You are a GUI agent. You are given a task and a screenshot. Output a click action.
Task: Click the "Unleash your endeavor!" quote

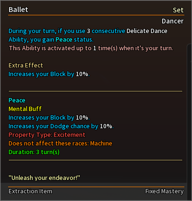(44, 178)
